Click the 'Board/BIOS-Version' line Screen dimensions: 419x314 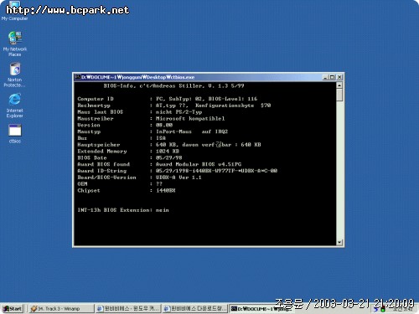[139, 178]
